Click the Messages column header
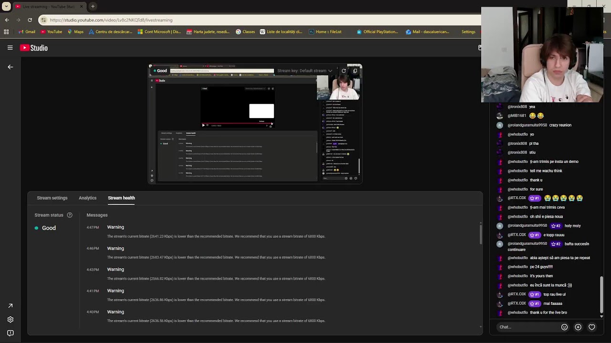The height and width of the screenshot is (343, 611). 97,215
